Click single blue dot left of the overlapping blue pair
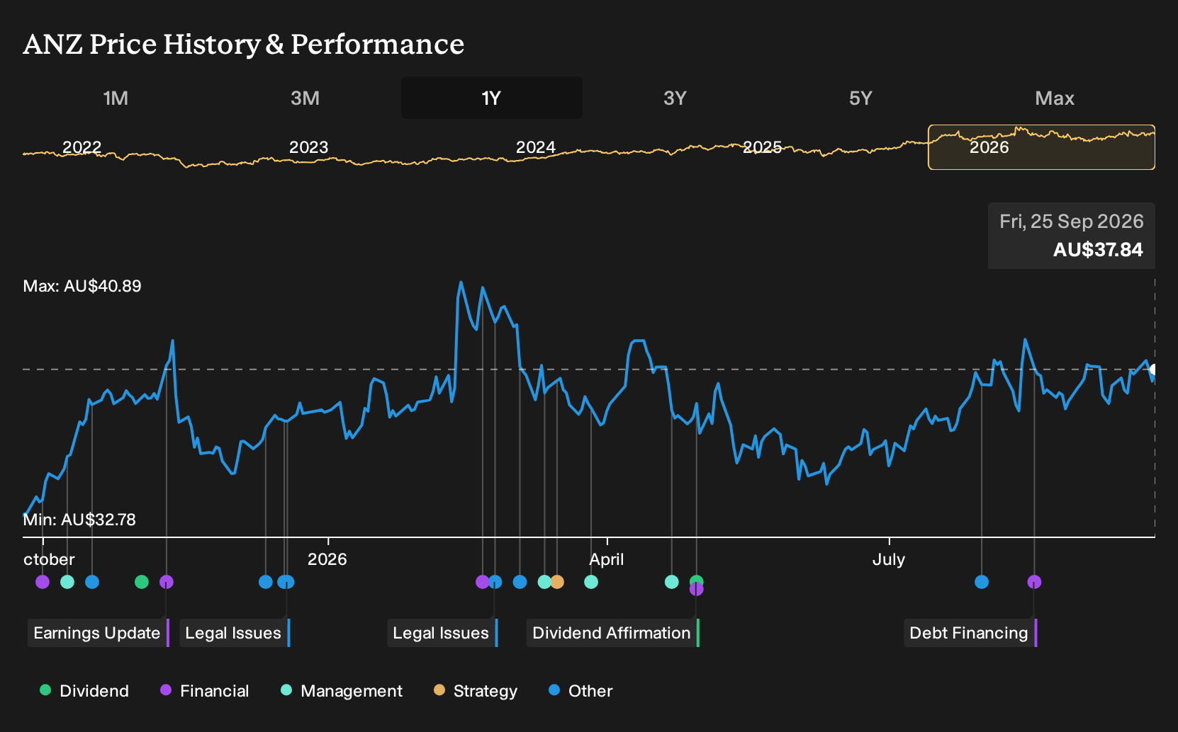Screen dimensions: 1178x732 tap(266, 582)
